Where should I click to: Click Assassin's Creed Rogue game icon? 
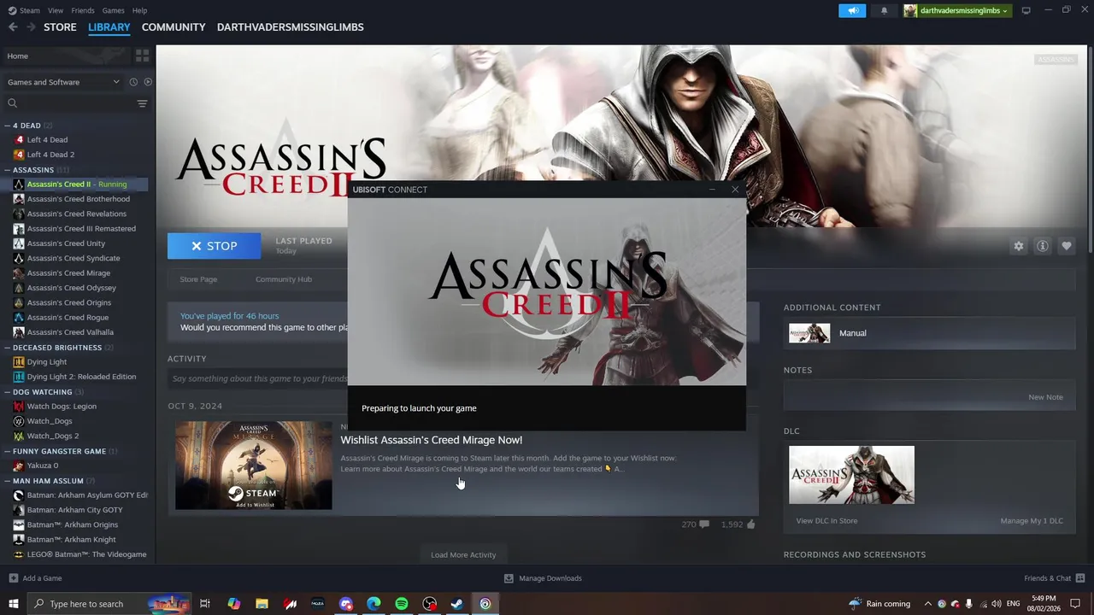click(x=19, y=318)
